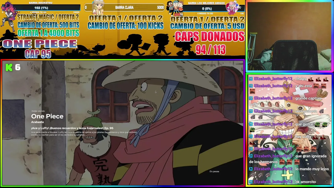Click '4 WEEKS TO GO' under Los Mejores Amigos bar
The height and width of the screenshot is (188, 334).
click(205, 14)
